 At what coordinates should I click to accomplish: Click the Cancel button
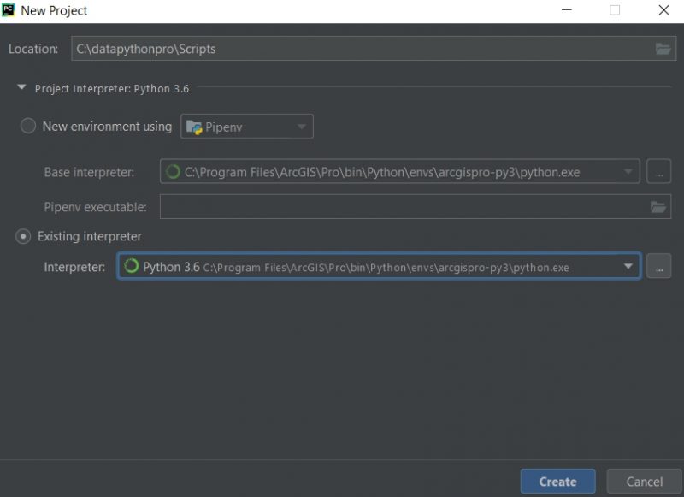(x=643, y=481)
